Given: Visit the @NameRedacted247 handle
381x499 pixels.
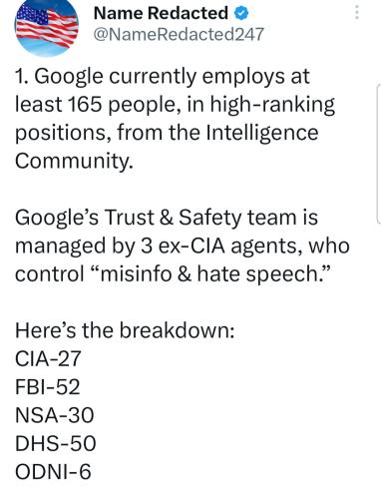Looking at the screenshot, I should 179,34.
